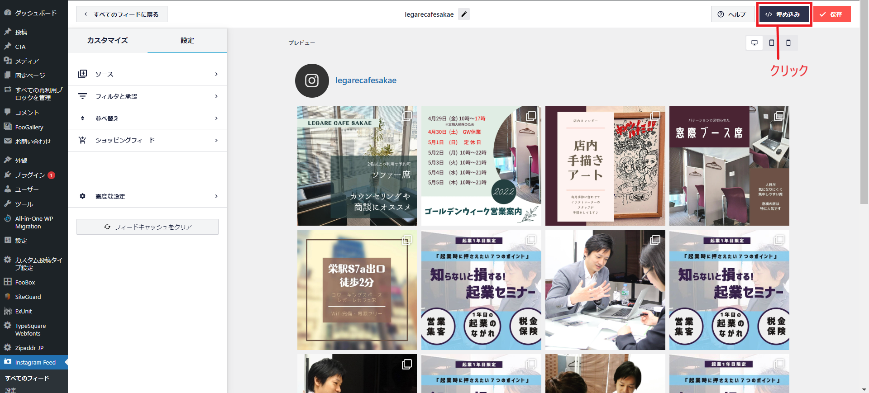This screenshot has width=869, height=393.
Task: Click the ユーザー person icon in sidebar
Action: click(8, 189)
